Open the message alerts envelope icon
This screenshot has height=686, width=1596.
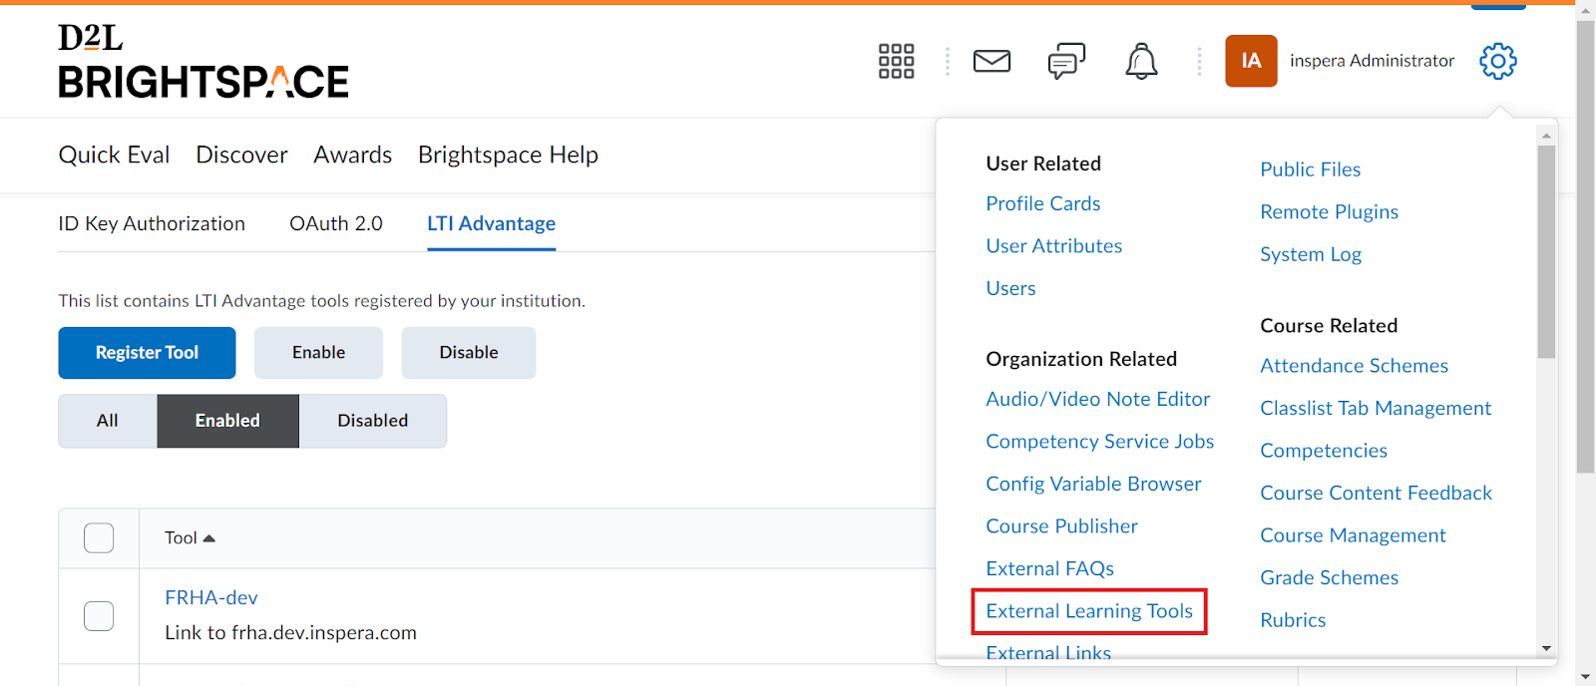click(992, 61)
